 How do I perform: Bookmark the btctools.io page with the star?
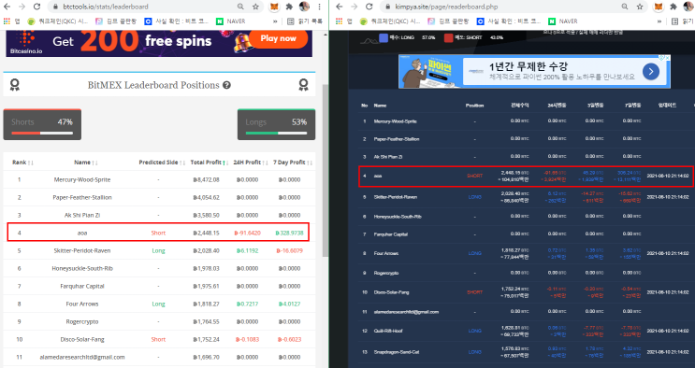[255, 7]
